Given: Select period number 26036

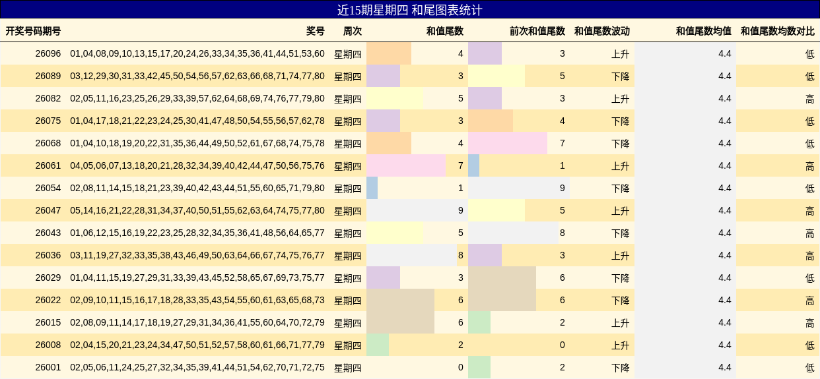Looking at the screenshot, I should tap(48, 255).
